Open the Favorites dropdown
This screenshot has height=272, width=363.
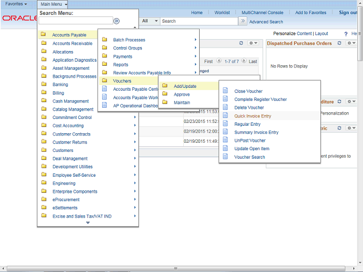16,4
